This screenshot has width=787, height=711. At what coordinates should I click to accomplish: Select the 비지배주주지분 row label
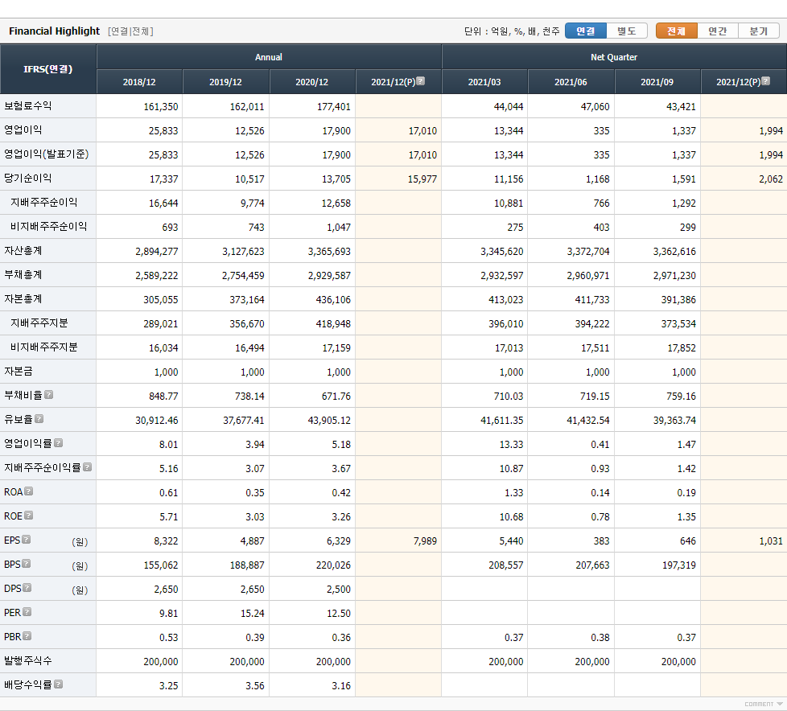point(44,347)
